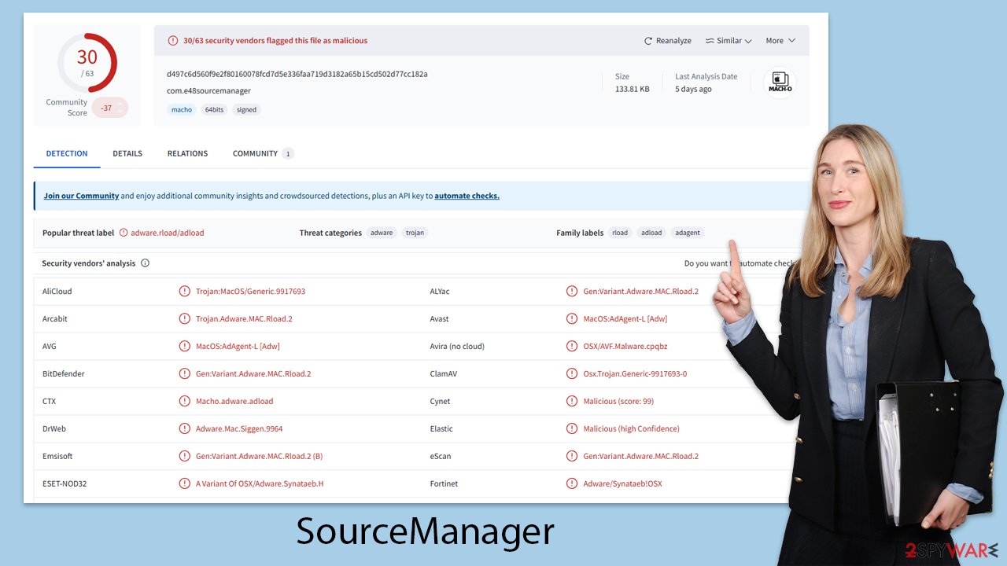Click the file hash d497c6d560f9 text

(x=297, y=74)
